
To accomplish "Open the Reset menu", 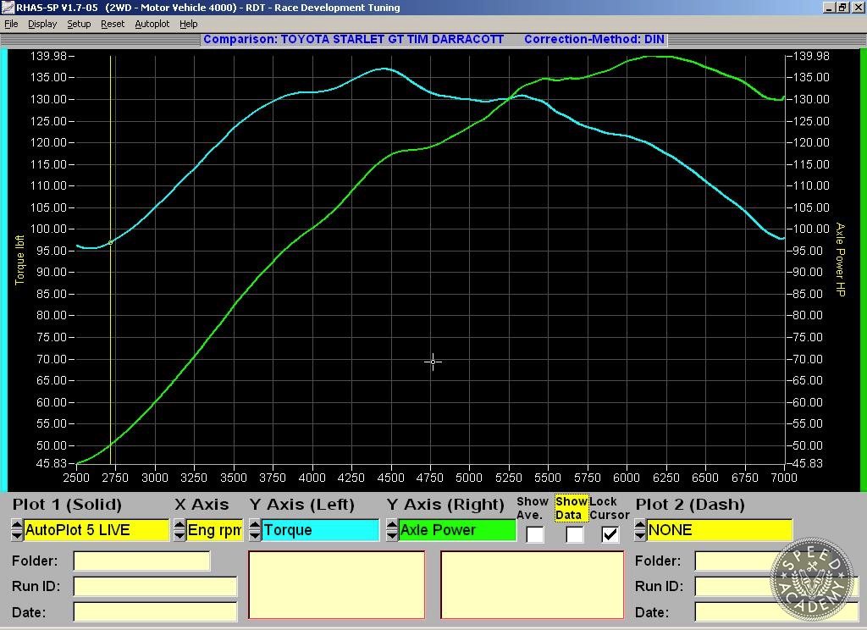I will click(x=113, y=24).
